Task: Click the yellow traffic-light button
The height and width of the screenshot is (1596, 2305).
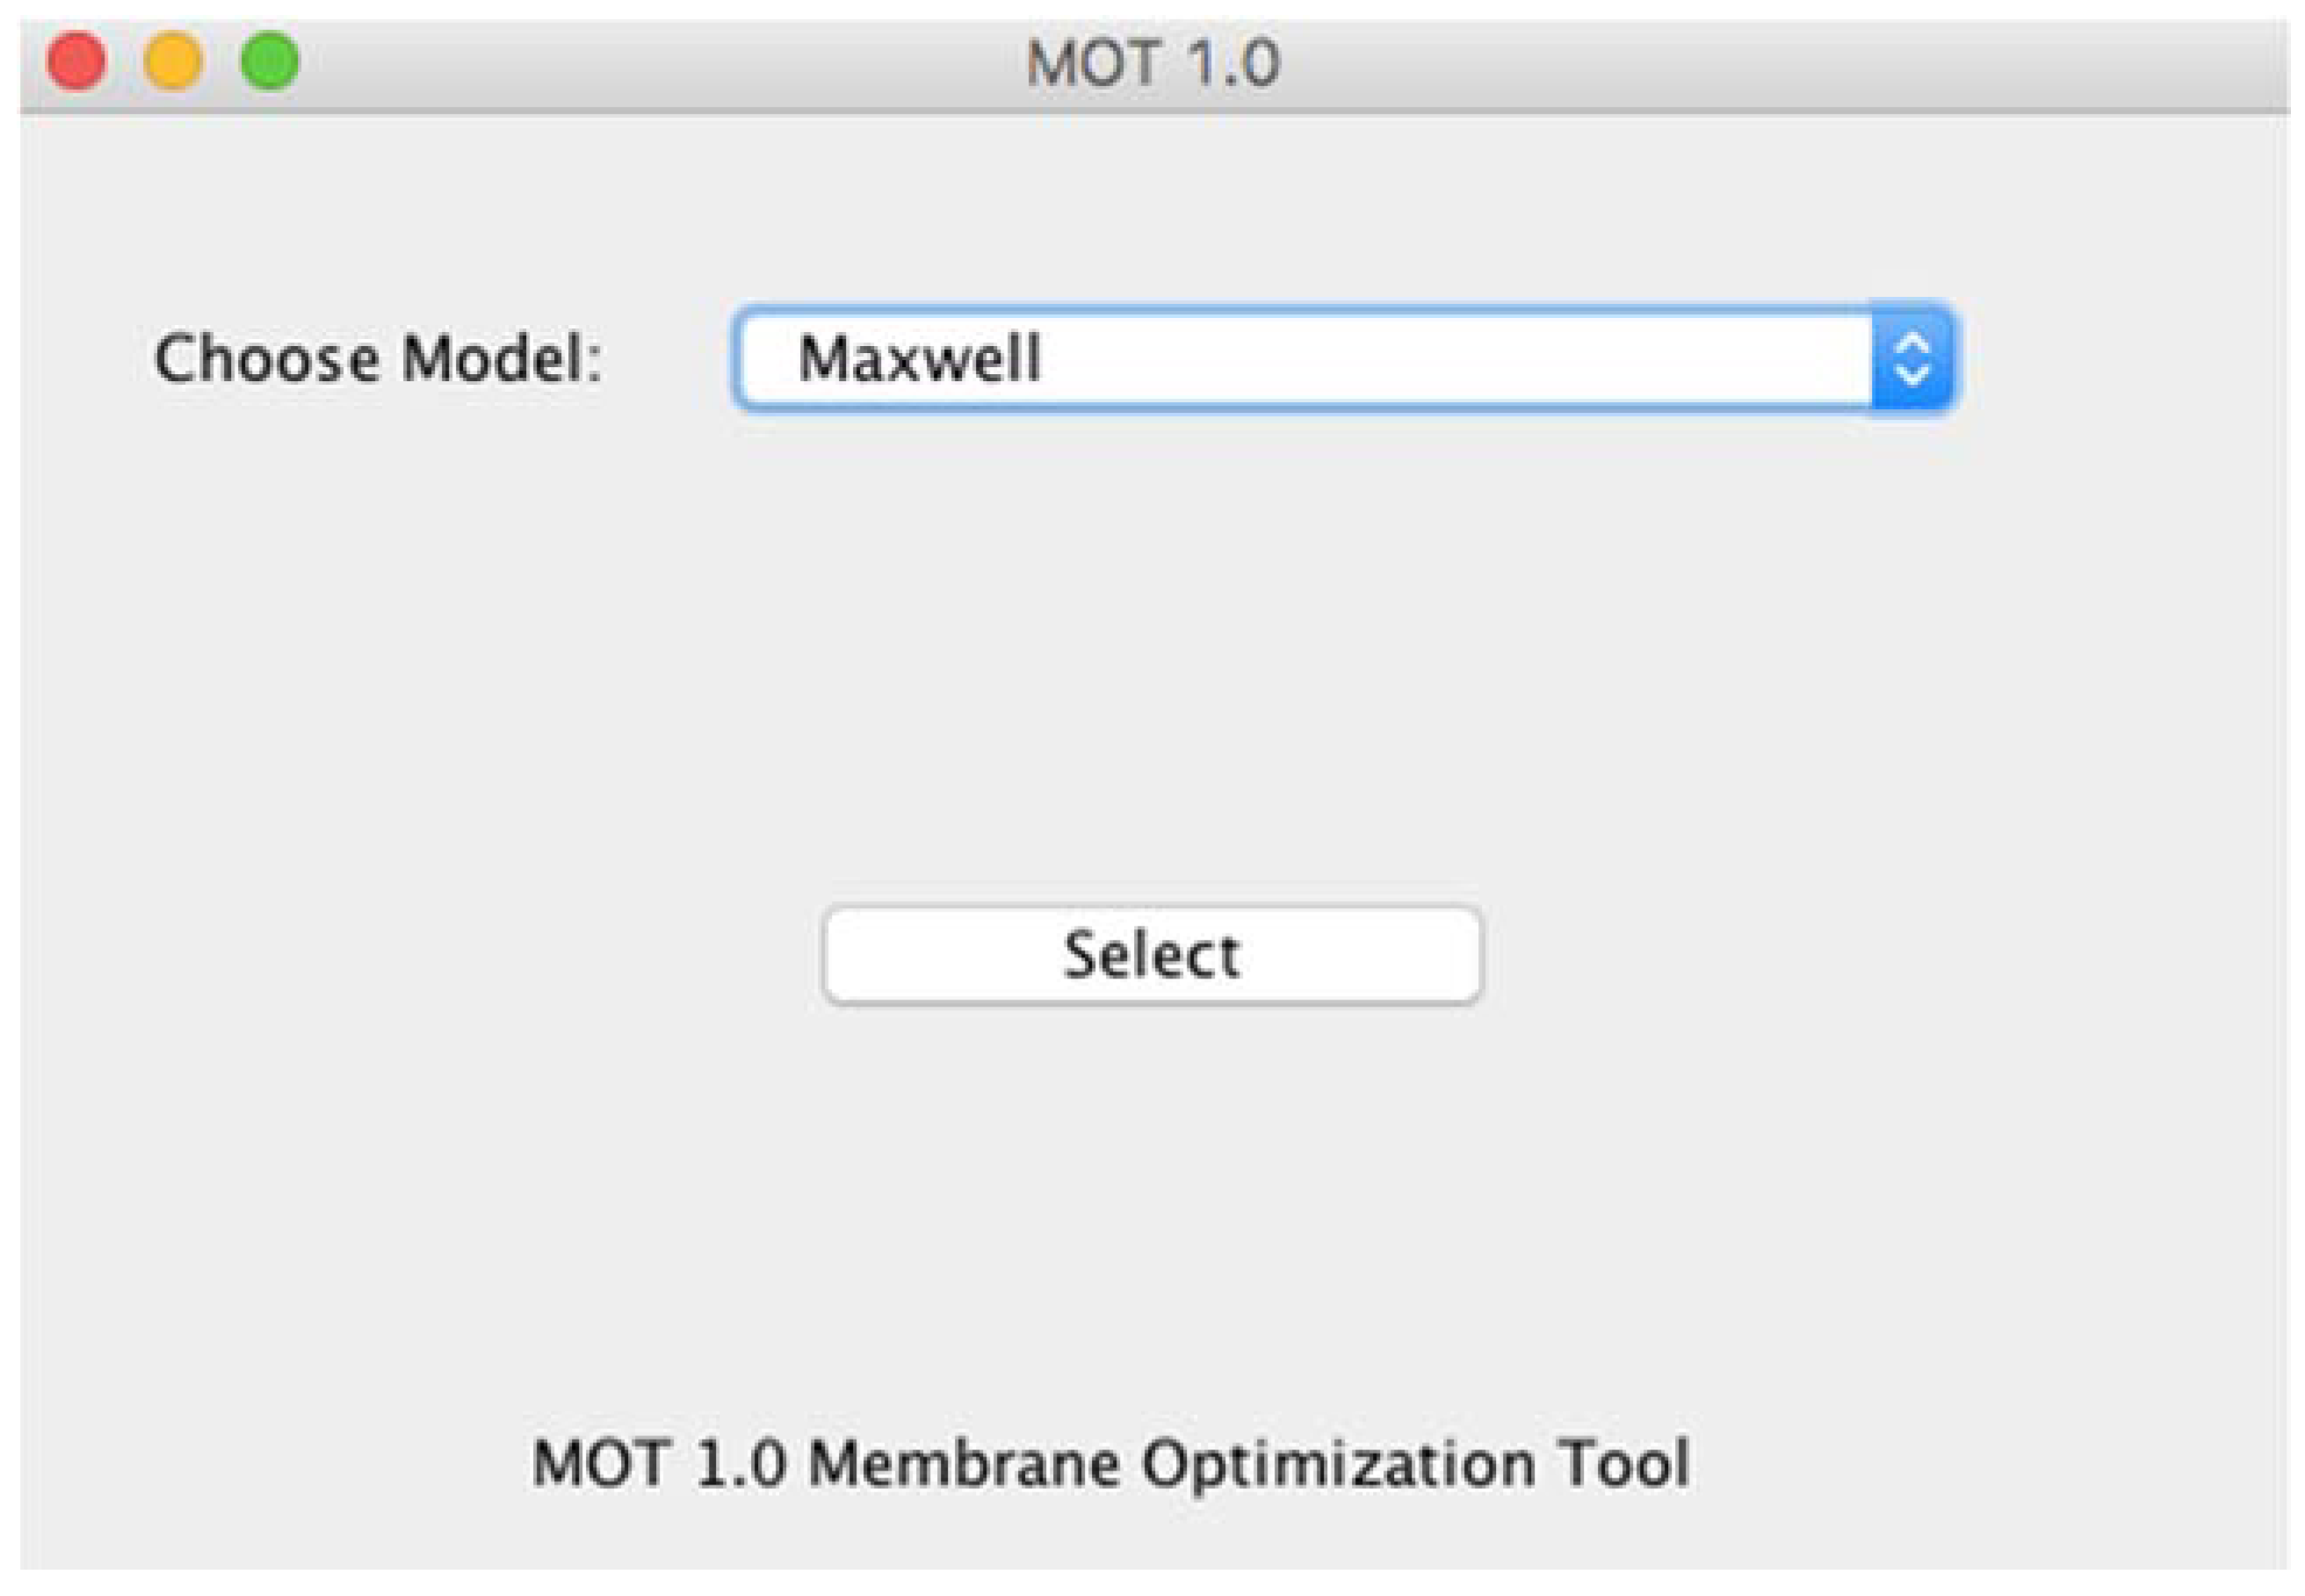Action: click(173, 61)
